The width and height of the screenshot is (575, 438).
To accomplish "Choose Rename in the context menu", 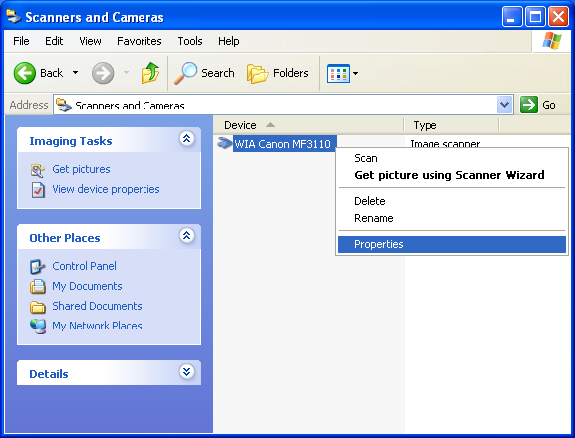I will tap(451, 218).
